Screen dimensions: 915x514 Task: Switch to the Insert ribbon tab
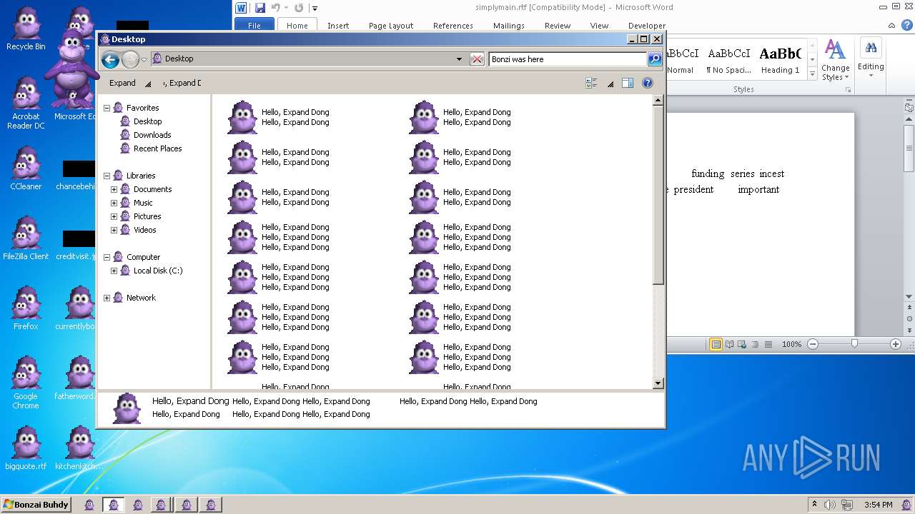338,25
